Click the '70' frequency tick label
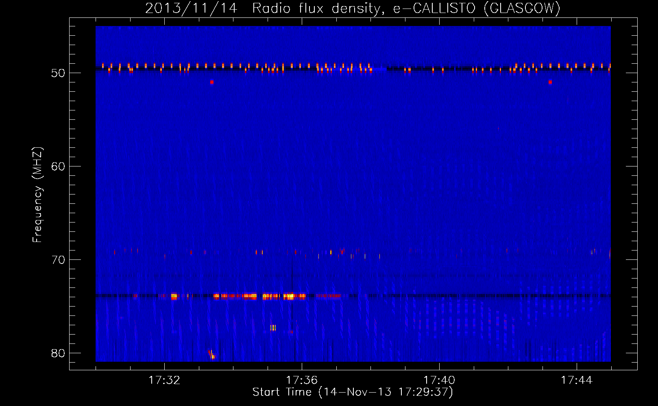658x406 pixels. (x=58, y=260)
